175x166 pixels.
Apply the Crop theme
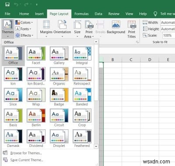[82, 118]
